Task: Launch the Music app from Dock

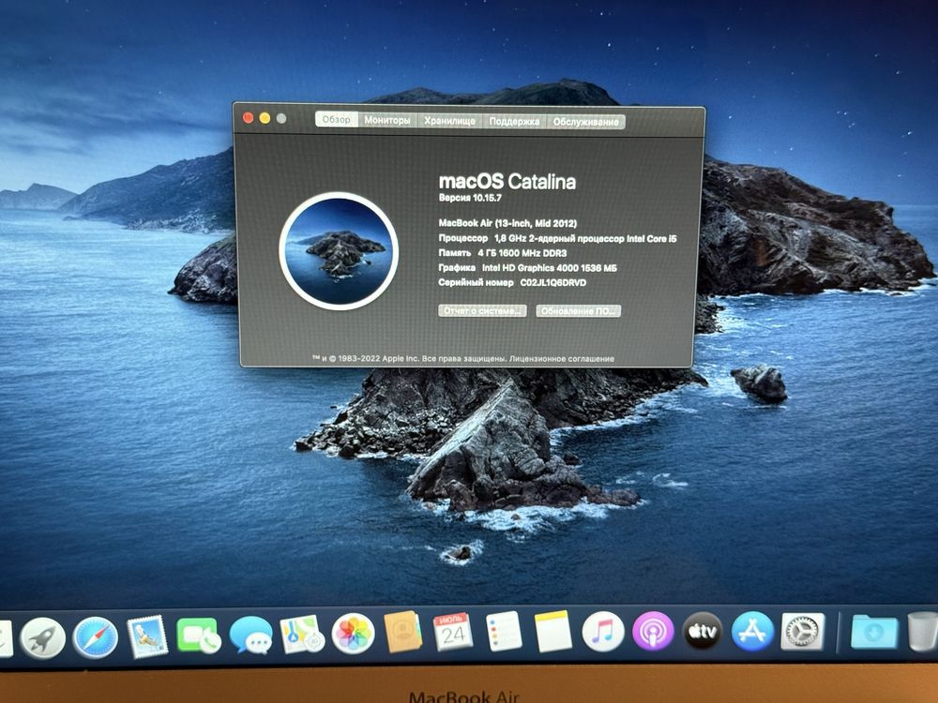Action: (x=603, y=631)
